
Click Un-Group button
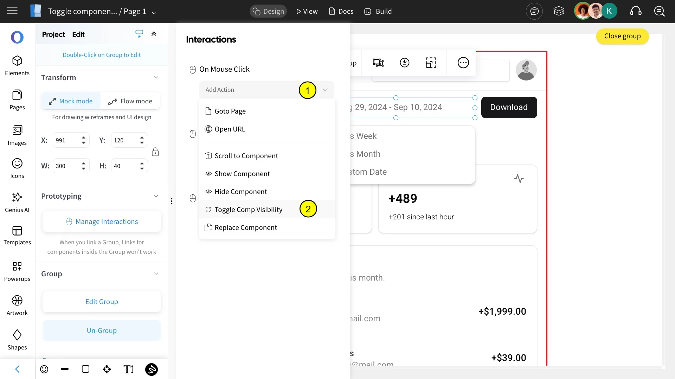tap(102, 330)
